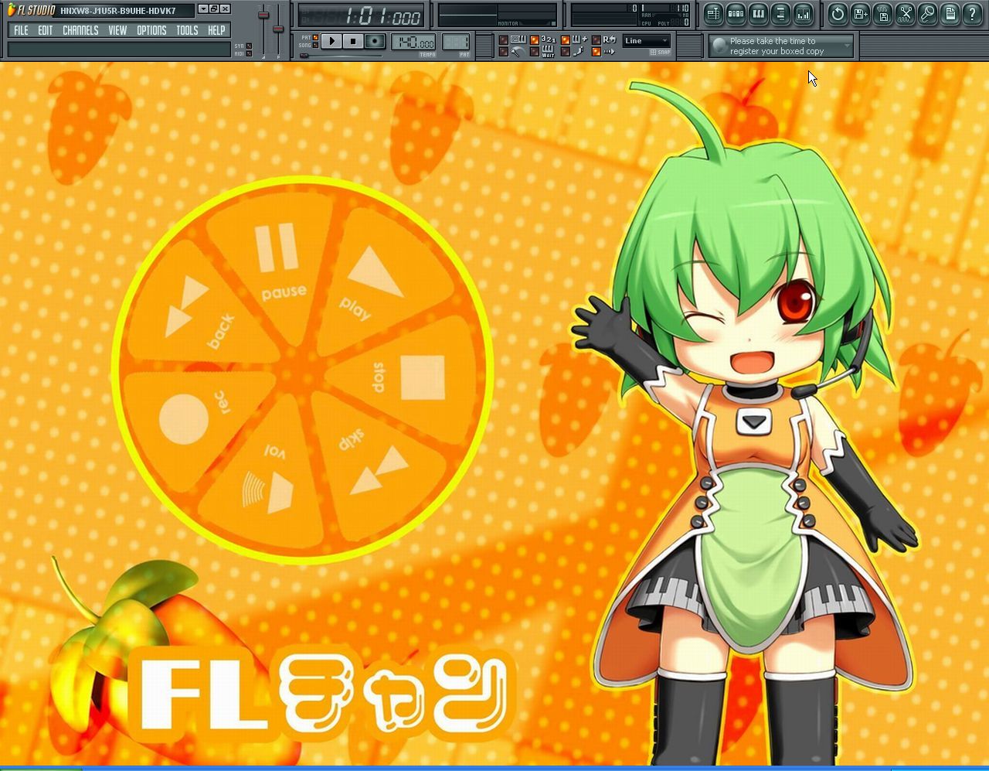Open the VIEW menu
Image resolution: width=989 pixels, height=771 pixels.
click(117, 30)
